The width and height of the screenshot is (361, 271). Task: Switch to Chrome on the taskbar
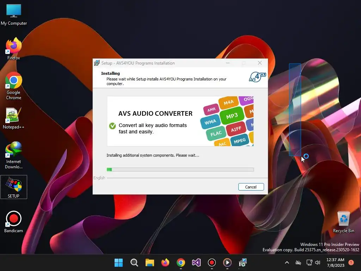181,263
